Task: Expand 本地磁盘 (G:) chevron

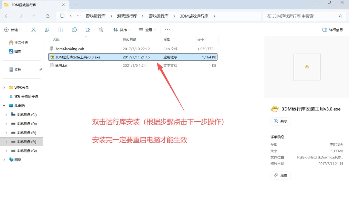Action: tap(6, 151)
